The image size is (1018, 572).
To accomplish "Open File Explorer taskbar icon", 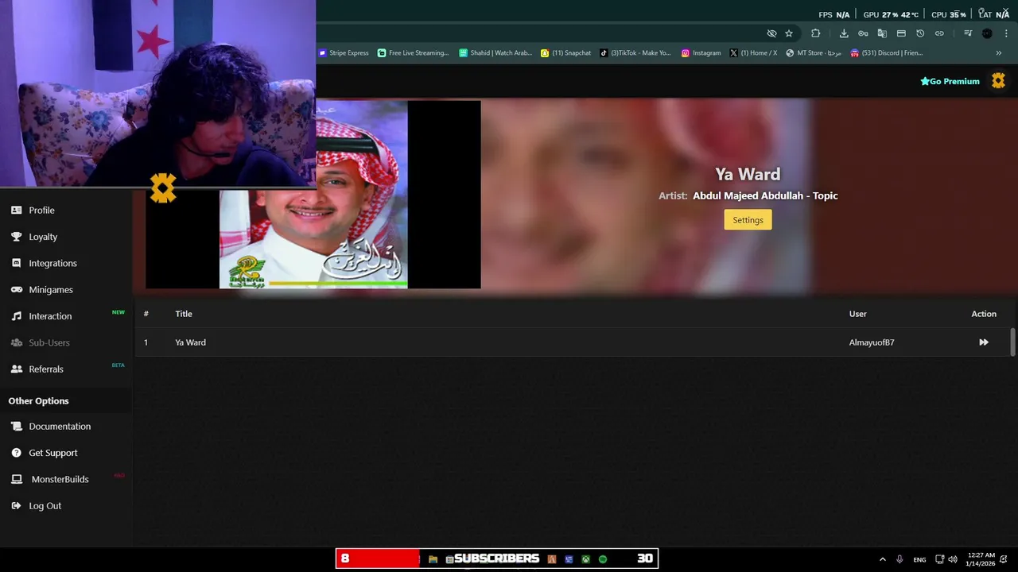I will (x=433, y=559).
